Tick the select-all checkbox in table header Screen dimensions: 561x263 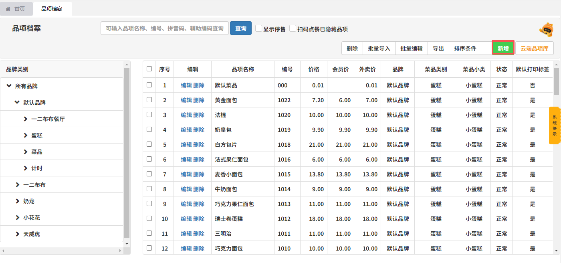coord(149,69)
